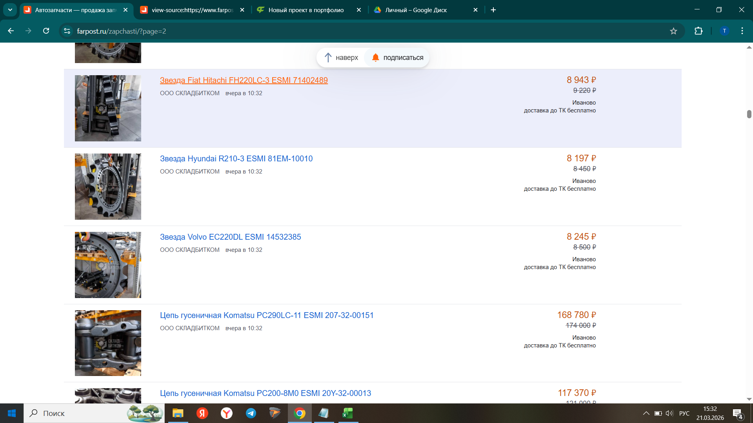Open the notification center icon
Viewport: 753px width, 423px height.
coord(737,414)
